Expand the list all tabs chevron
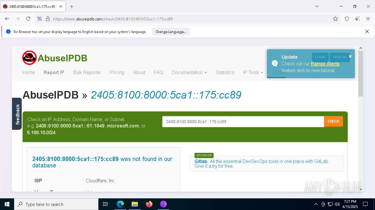 [x=317, y=6]
